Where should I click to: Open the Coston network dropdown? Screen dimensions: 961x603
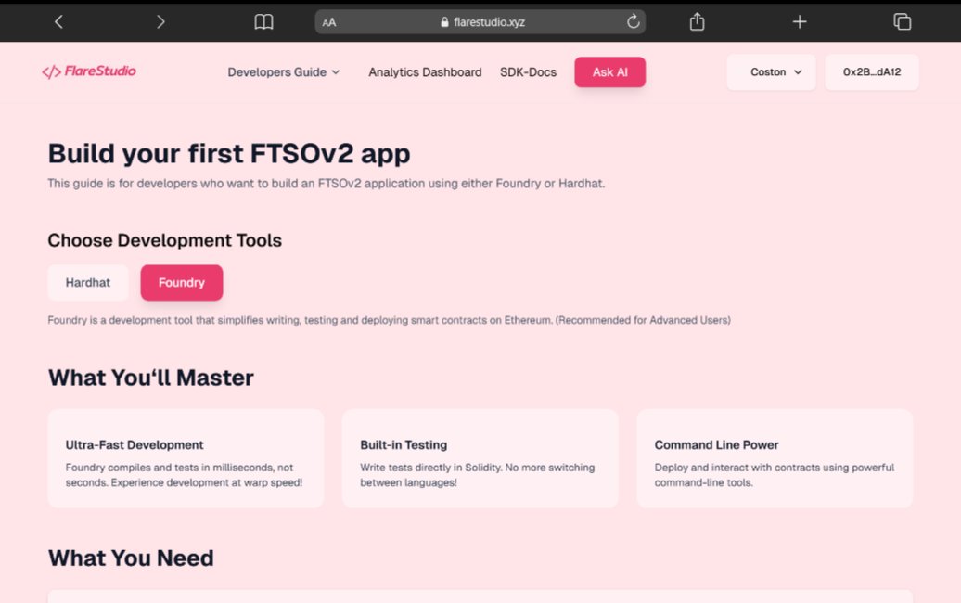[771, 72]
